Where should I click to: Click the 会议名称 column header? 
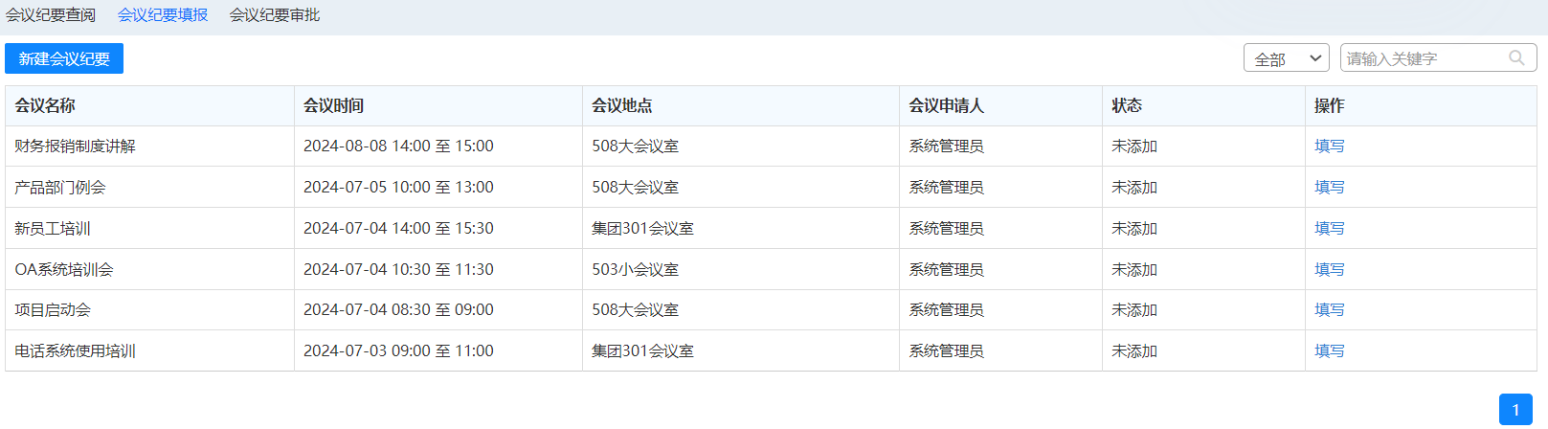pos(45,106)
